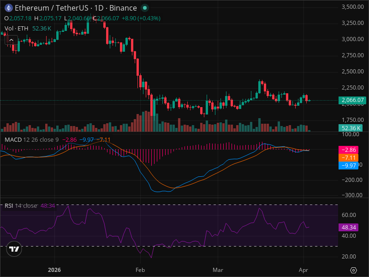Click the Apr label on time axis
This screenshot has height=277, width=369.
pos(304,270)
